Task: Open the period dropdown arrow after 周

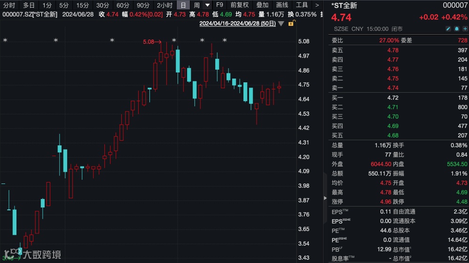Action: pos(207,5)
